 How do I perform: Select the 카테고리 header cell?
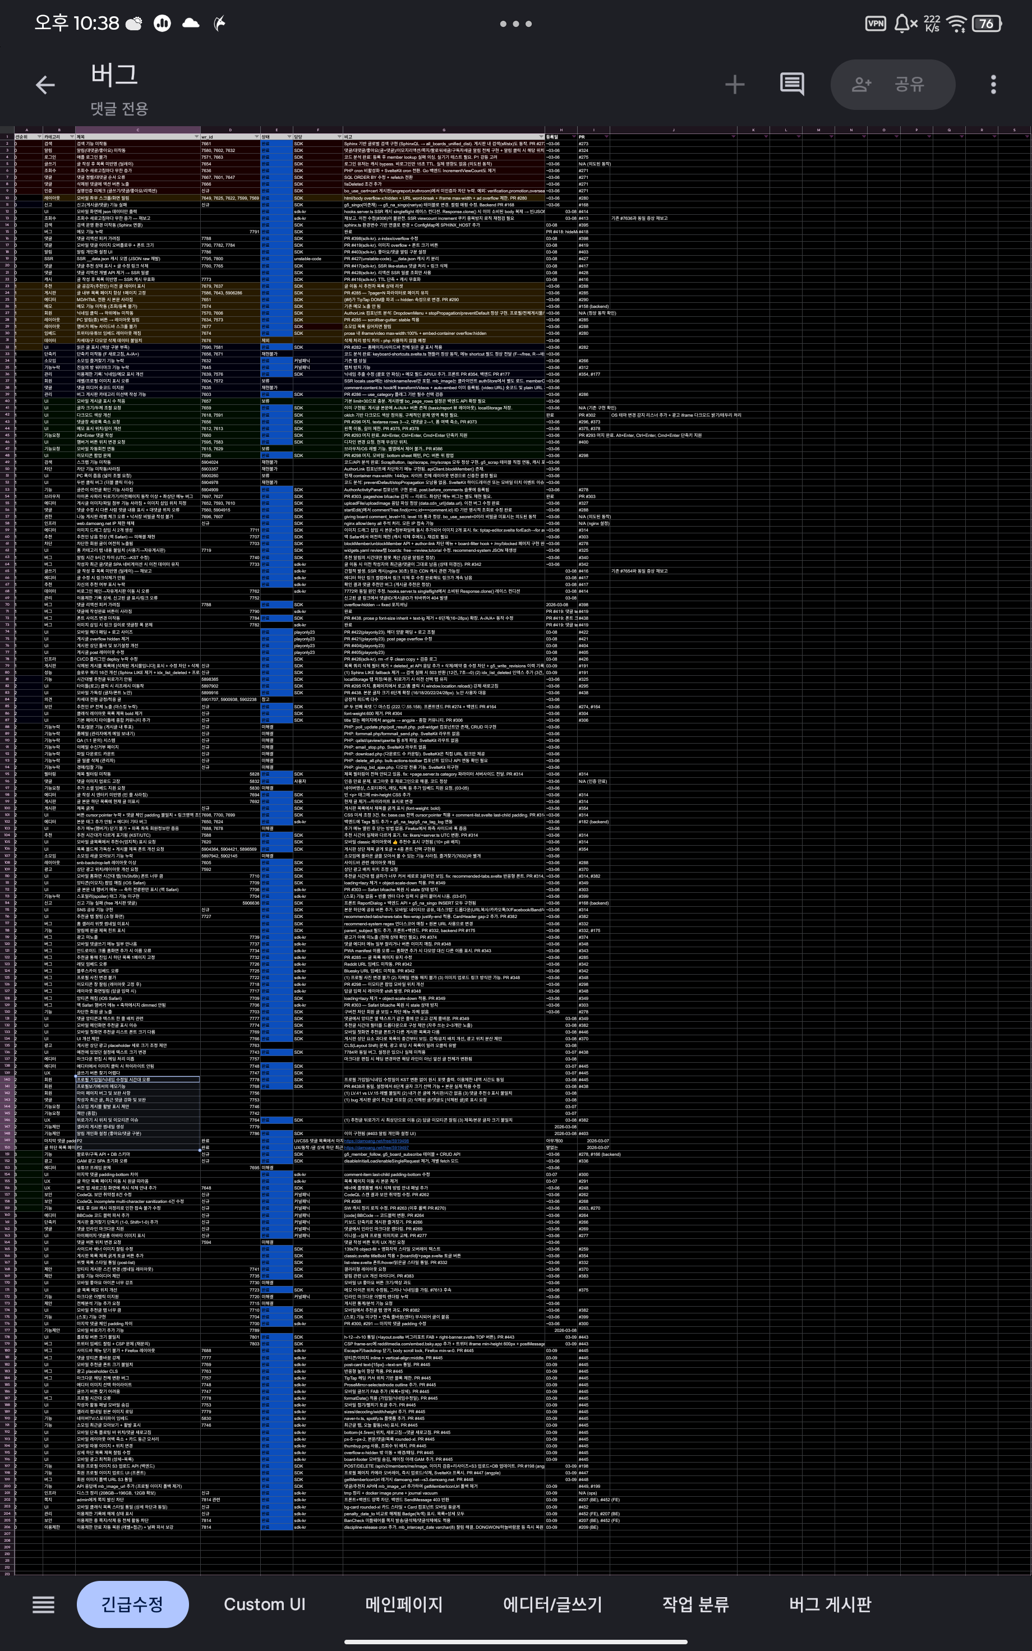[59, 137]
